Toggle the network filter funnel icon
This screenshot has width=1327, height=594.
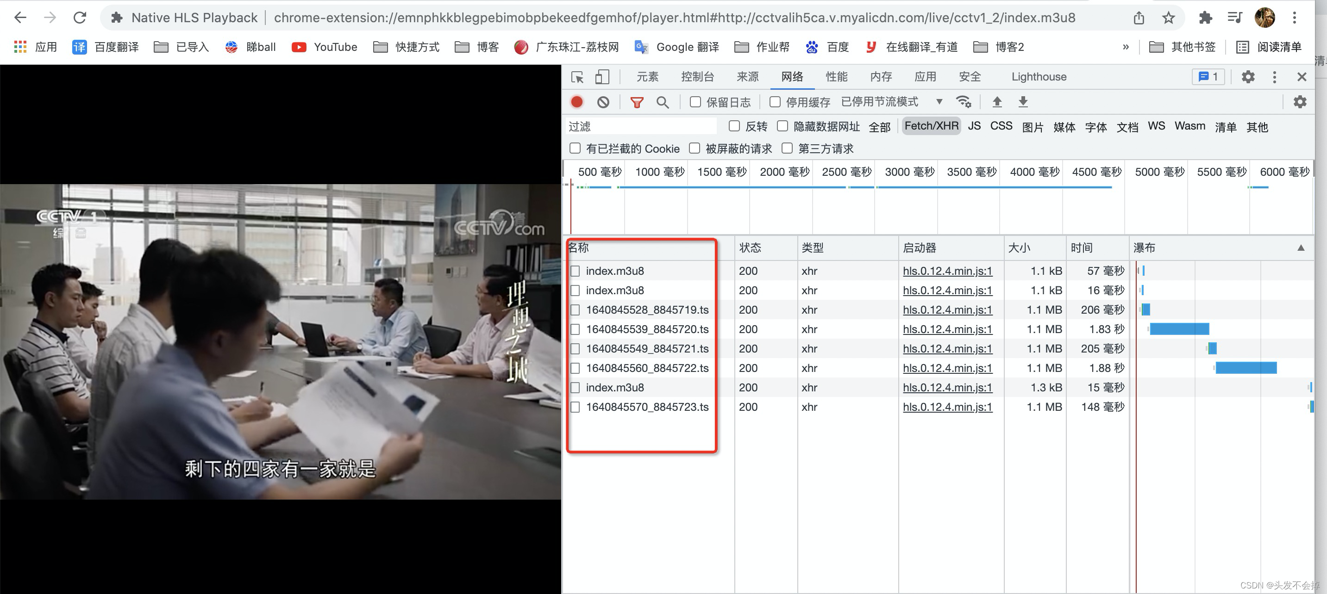(637, 102)
